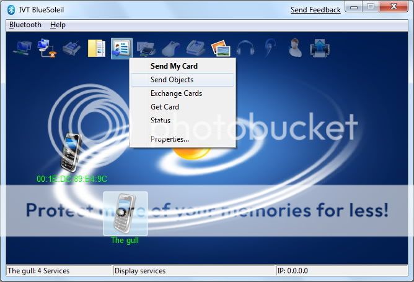Minimize the IVT BlueSoleil window
Image resolution: width=414 pixels, height=282 pixels.
pyautogui.click(x=354, y=7)
